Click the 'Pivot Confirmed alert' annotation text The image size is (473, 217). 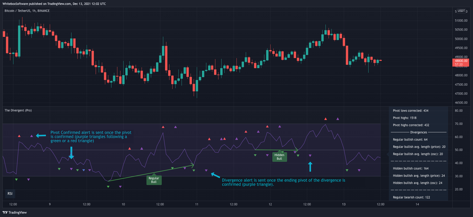click(x=91, y=137)
